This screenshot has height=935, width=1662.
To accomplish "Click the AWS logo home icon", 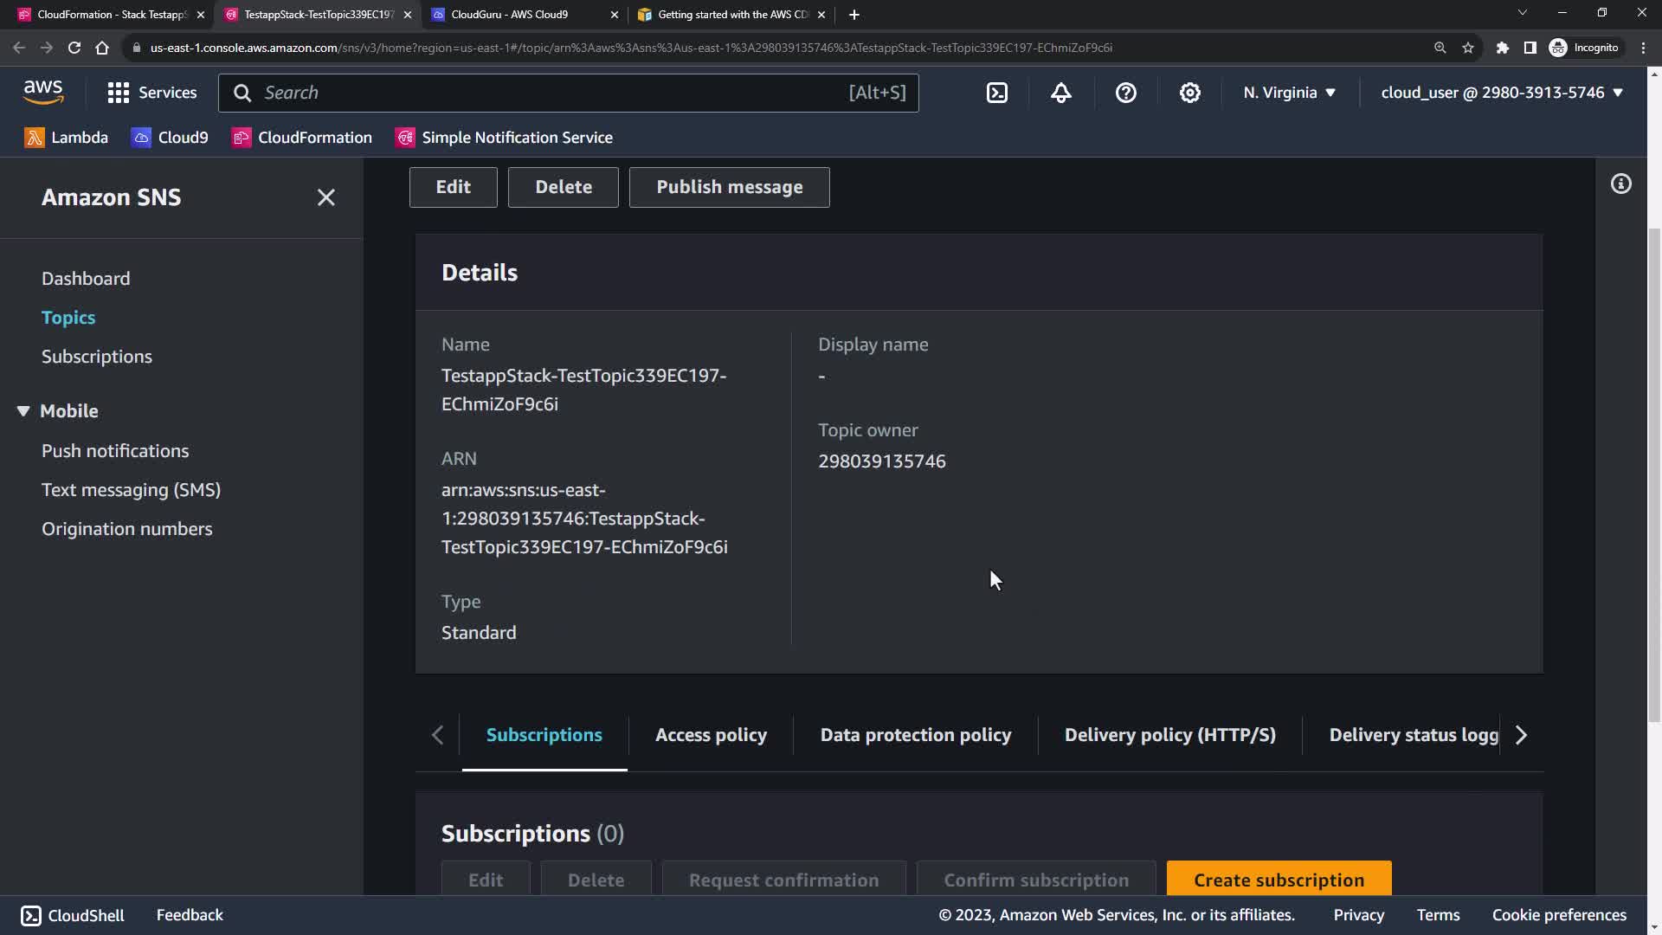I will [43, 92].
